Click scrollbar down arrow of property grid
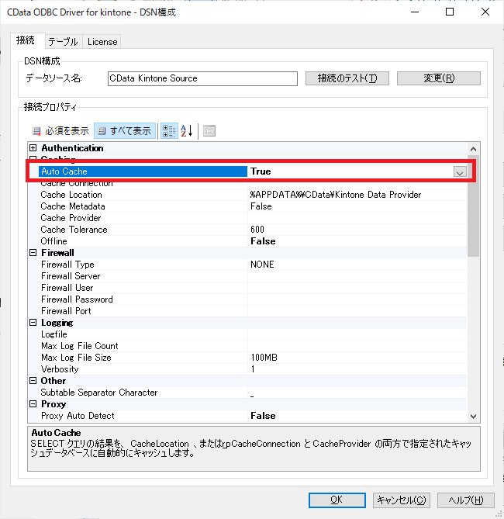Image resolution: width=504 pixels, height=519 pixels. coord(473,416)
